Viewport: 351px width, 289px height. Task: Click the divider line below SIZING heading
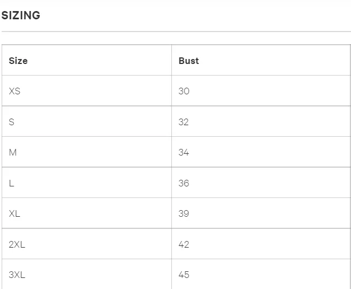tap(175, 31)
